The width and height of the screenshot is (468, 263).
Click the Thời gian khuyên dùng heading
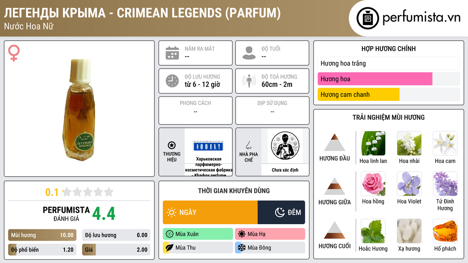tap(234, 190)
